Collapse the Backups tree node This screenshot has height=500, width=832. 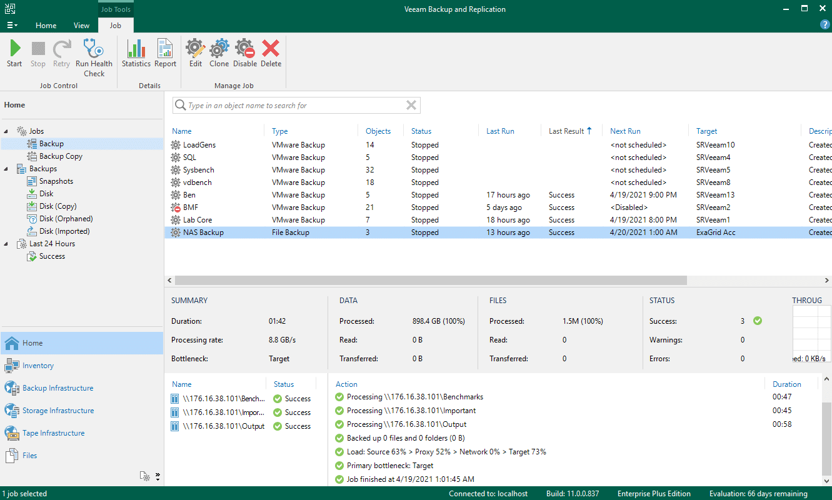(6, 169)
